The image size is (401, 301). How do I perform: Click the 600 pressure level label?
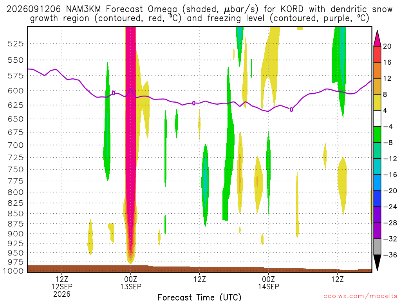[15, 91]
